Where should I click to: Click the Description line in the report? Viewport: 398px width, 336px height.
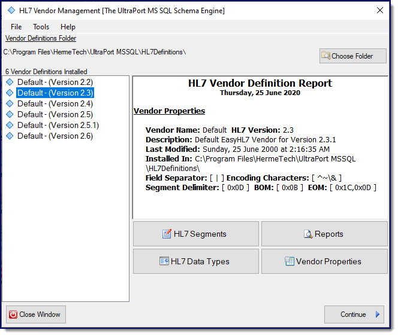point(240,140)
